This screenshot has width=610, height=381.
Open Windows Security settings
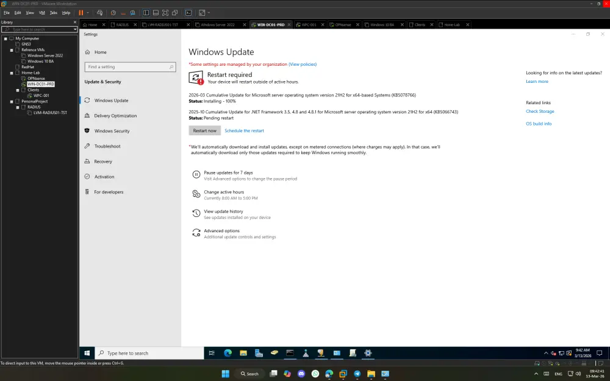(x=112, y=131)
